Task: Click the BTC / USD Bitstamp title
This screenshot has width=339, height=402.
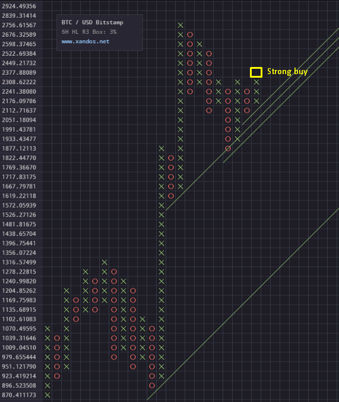Action: (x=93, y=23)
